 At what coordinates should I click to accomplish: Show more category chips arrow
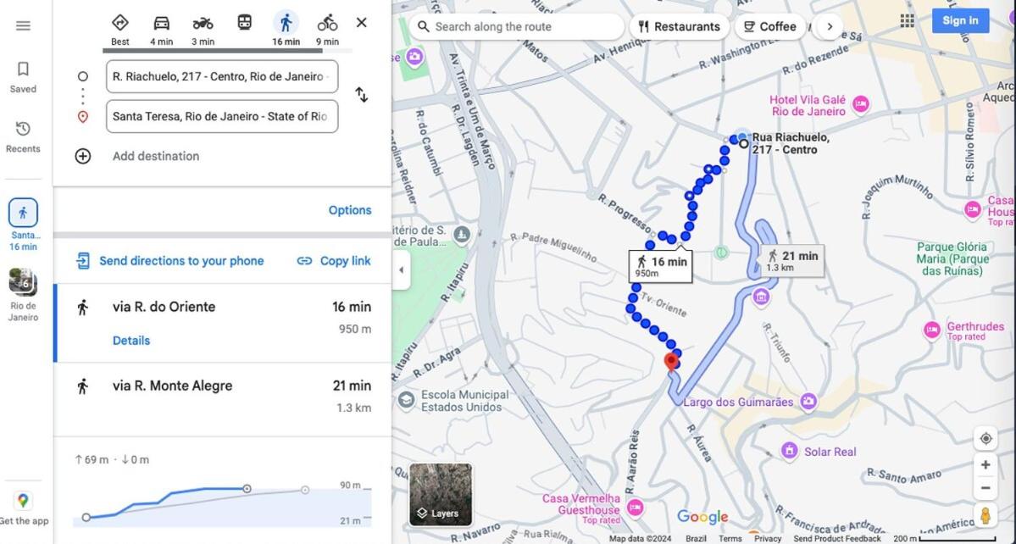pyautogui.click(x=830, y=26)
